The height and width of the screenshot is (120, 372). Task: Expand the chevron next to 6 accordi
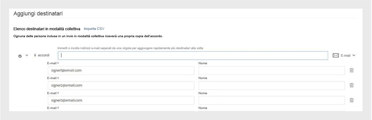(27, 55)
